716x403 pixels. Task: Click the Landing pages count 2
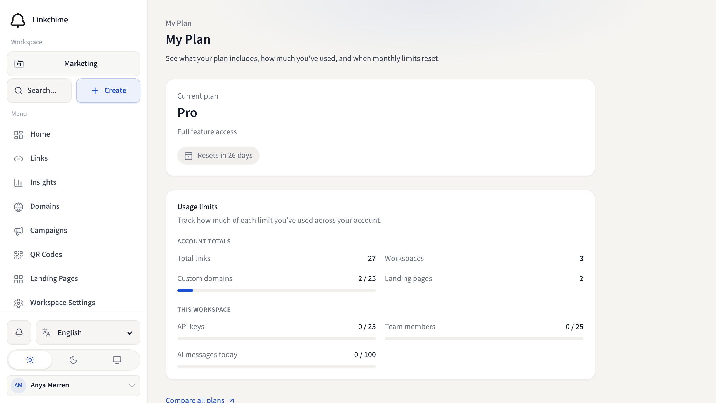(581, 278)
